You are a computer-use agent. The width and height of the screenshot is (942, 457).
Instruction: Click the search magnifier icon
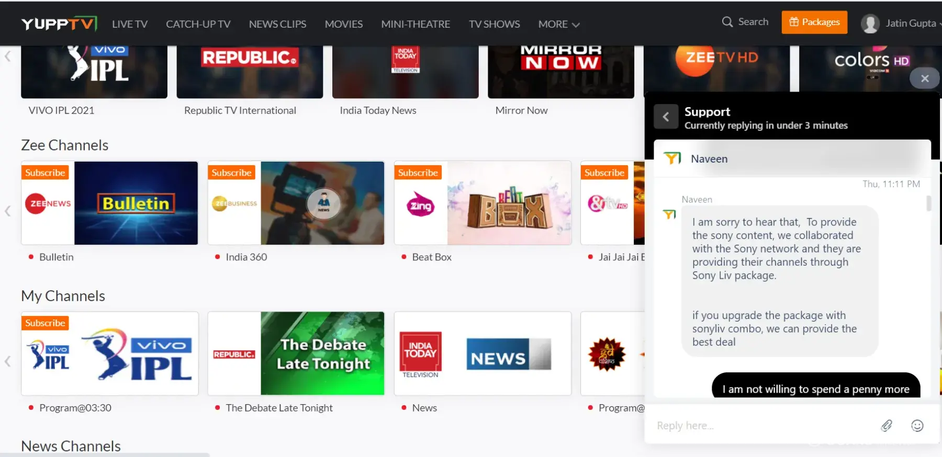coord(727,22)
